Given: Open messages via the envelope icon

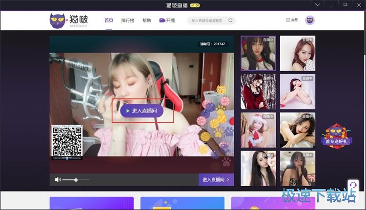Looking at the screenshot, I should pyautogui.click(x=288, y=20).
